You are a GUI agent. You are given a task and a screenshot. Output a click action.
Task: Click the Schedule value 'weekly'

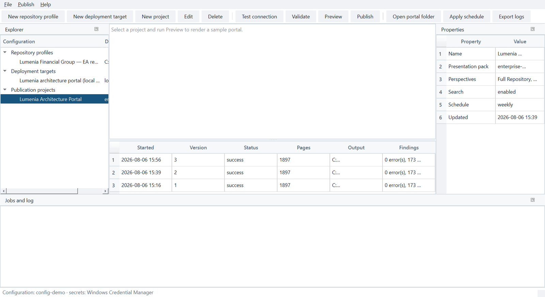tap(520, 105)
